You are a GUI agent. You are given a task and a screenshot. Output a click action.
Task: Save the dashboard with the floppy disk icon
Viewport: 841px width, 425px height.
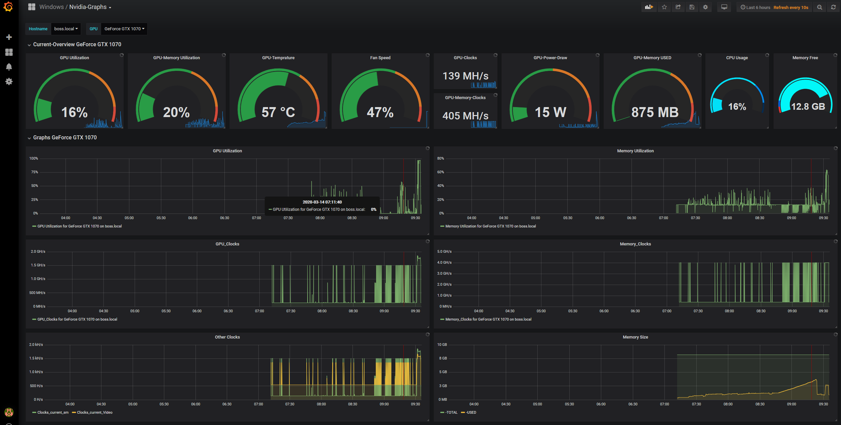[692, 7]
